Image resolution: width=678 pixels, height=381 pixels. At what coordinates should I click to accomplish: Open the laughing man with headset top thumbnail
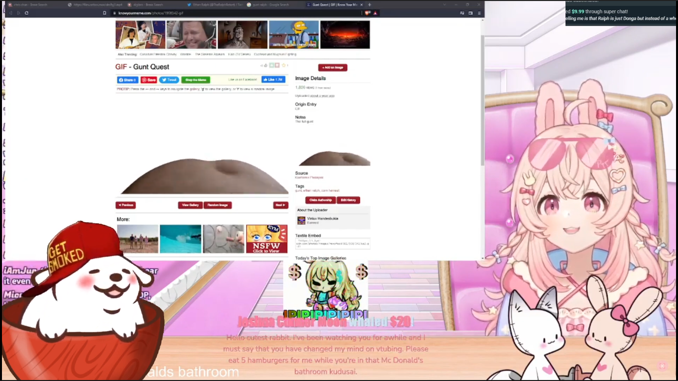click(x=192, y=34)
